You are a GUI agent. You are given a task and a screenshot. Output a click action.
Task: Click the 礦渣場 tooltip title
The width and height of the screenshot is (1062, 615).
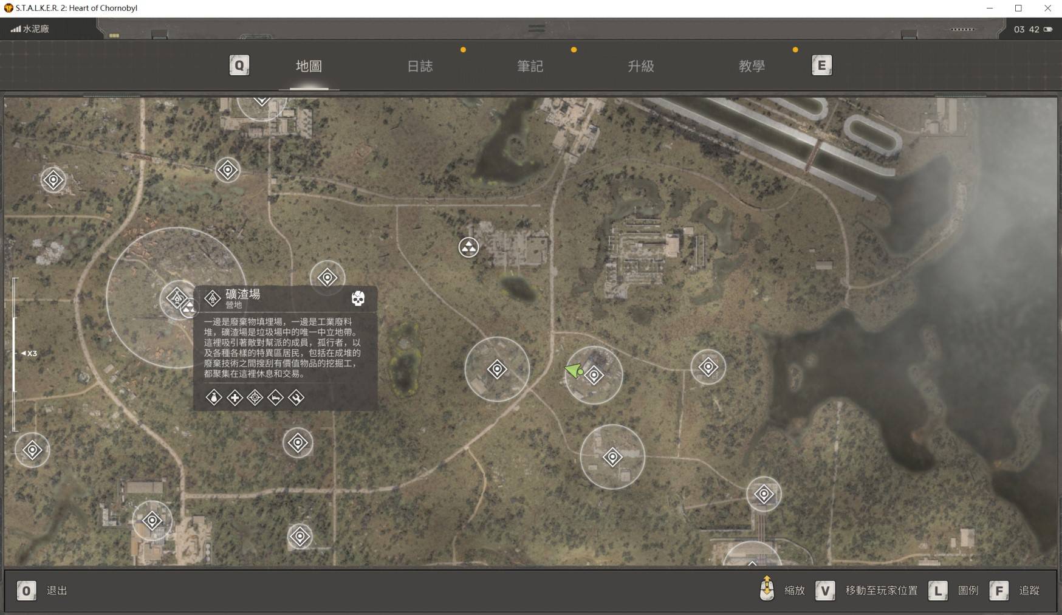tap(243, 294)
